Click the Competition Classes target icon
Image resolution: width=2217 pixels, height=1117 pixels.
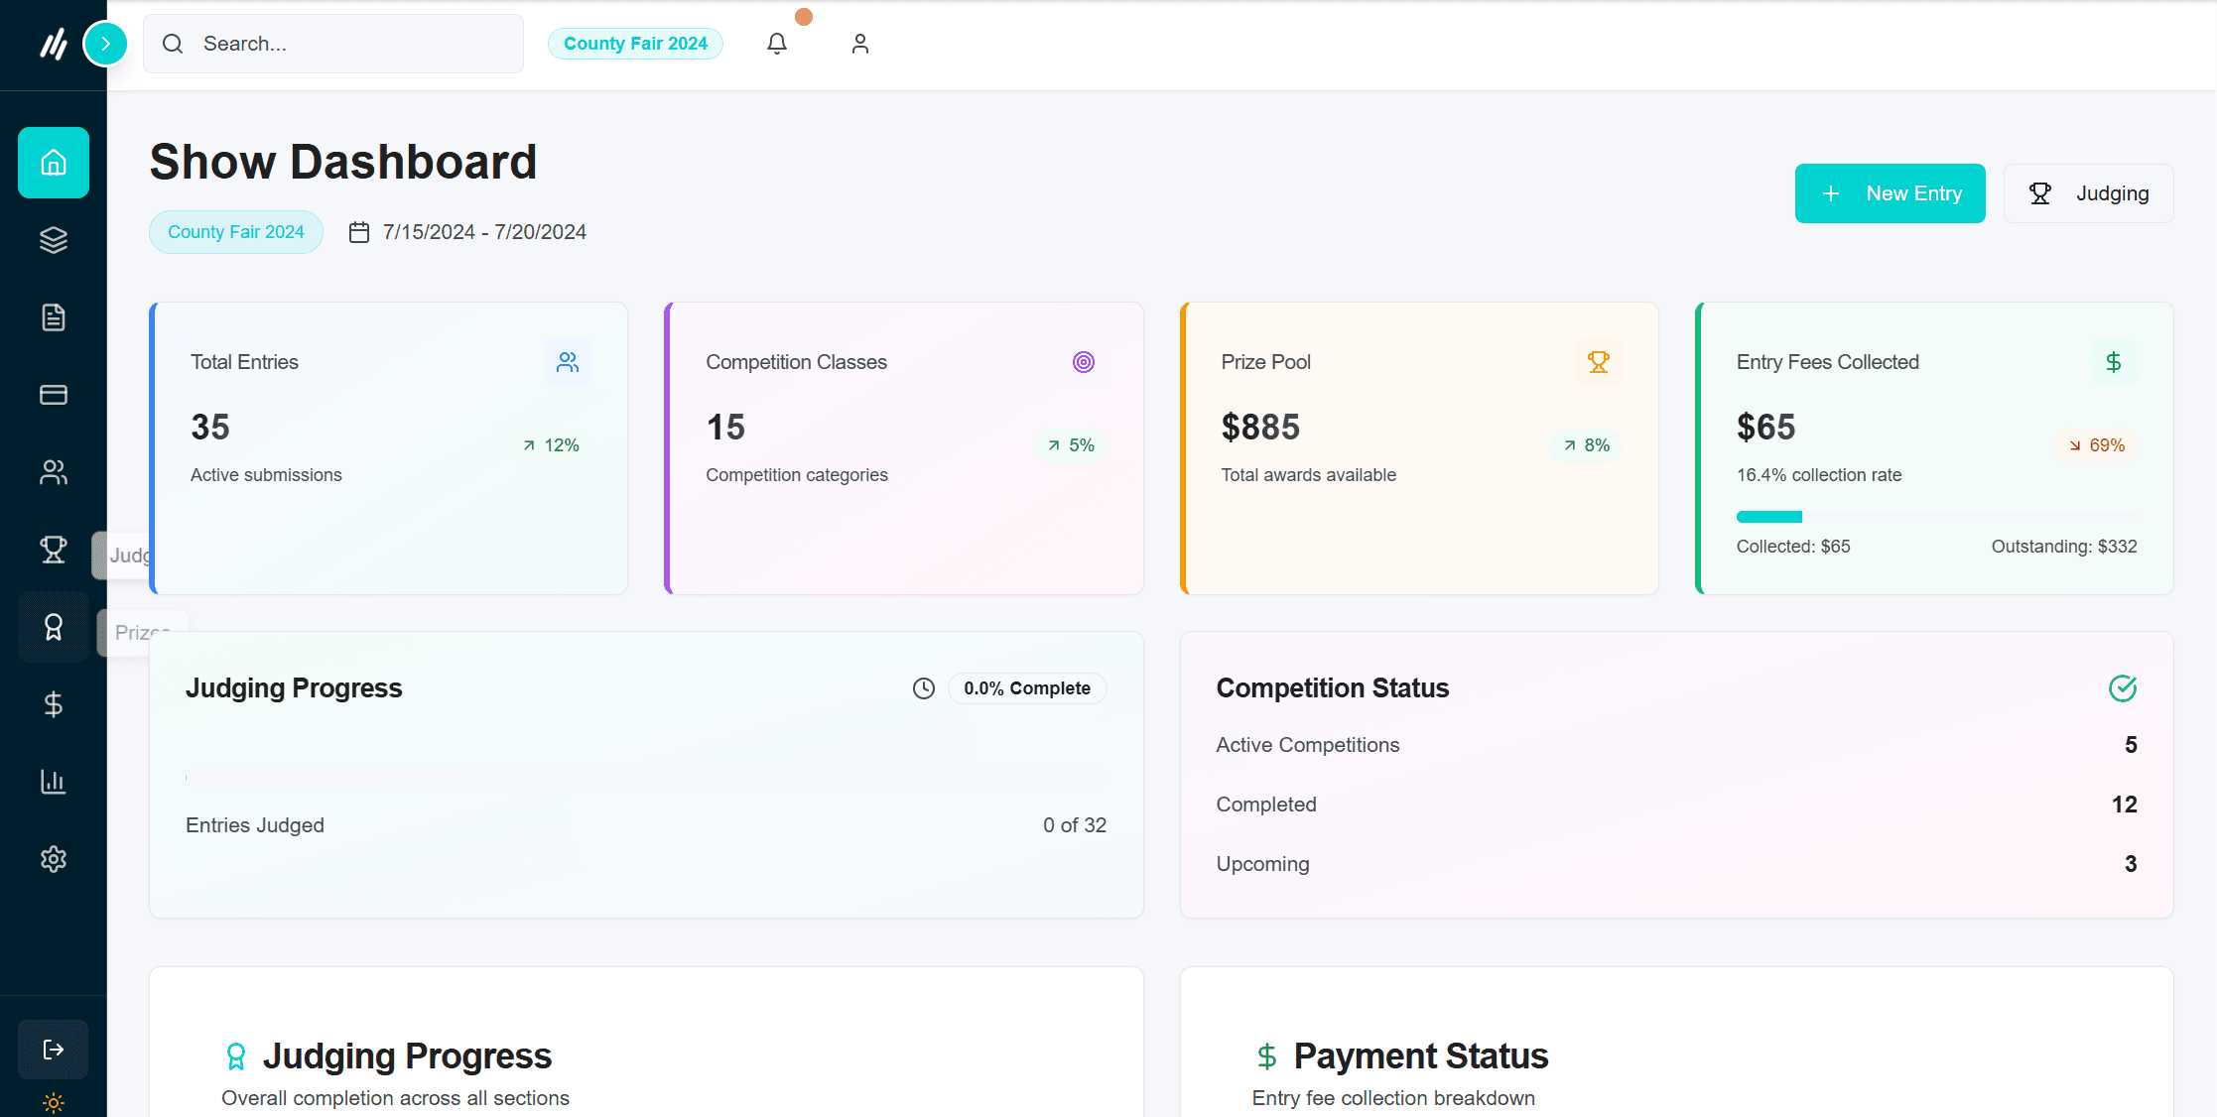click(x=1084, y=362)
